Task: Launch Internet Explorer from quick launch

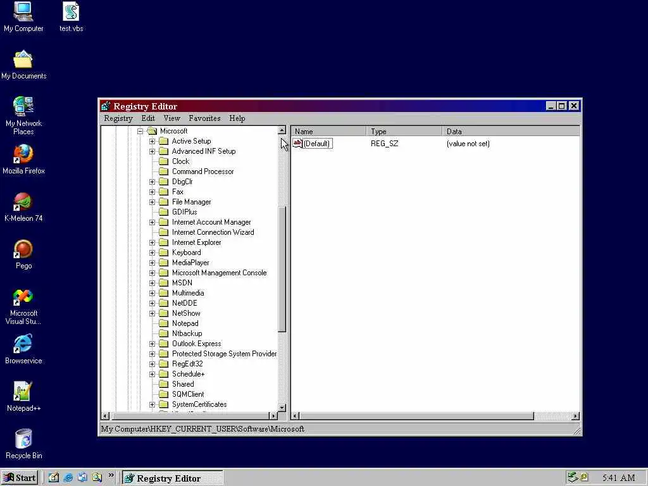Action: tap(68, 478)
